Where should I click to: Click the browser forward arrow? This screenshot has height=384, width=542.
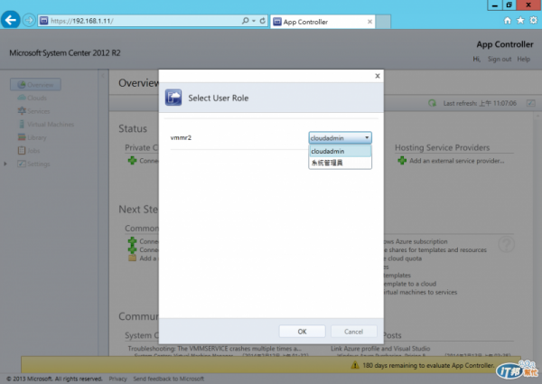pos(29,21)
